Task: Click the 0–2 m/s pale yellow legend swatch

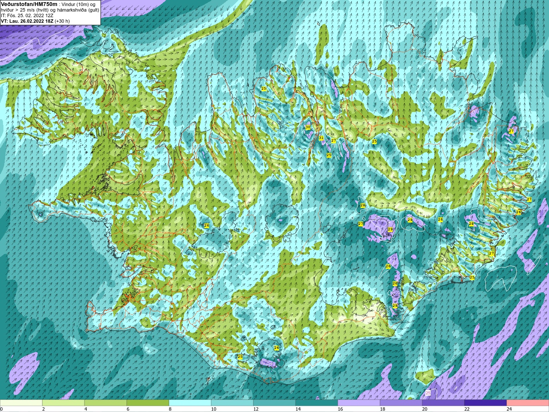Action: coord(21,403)
